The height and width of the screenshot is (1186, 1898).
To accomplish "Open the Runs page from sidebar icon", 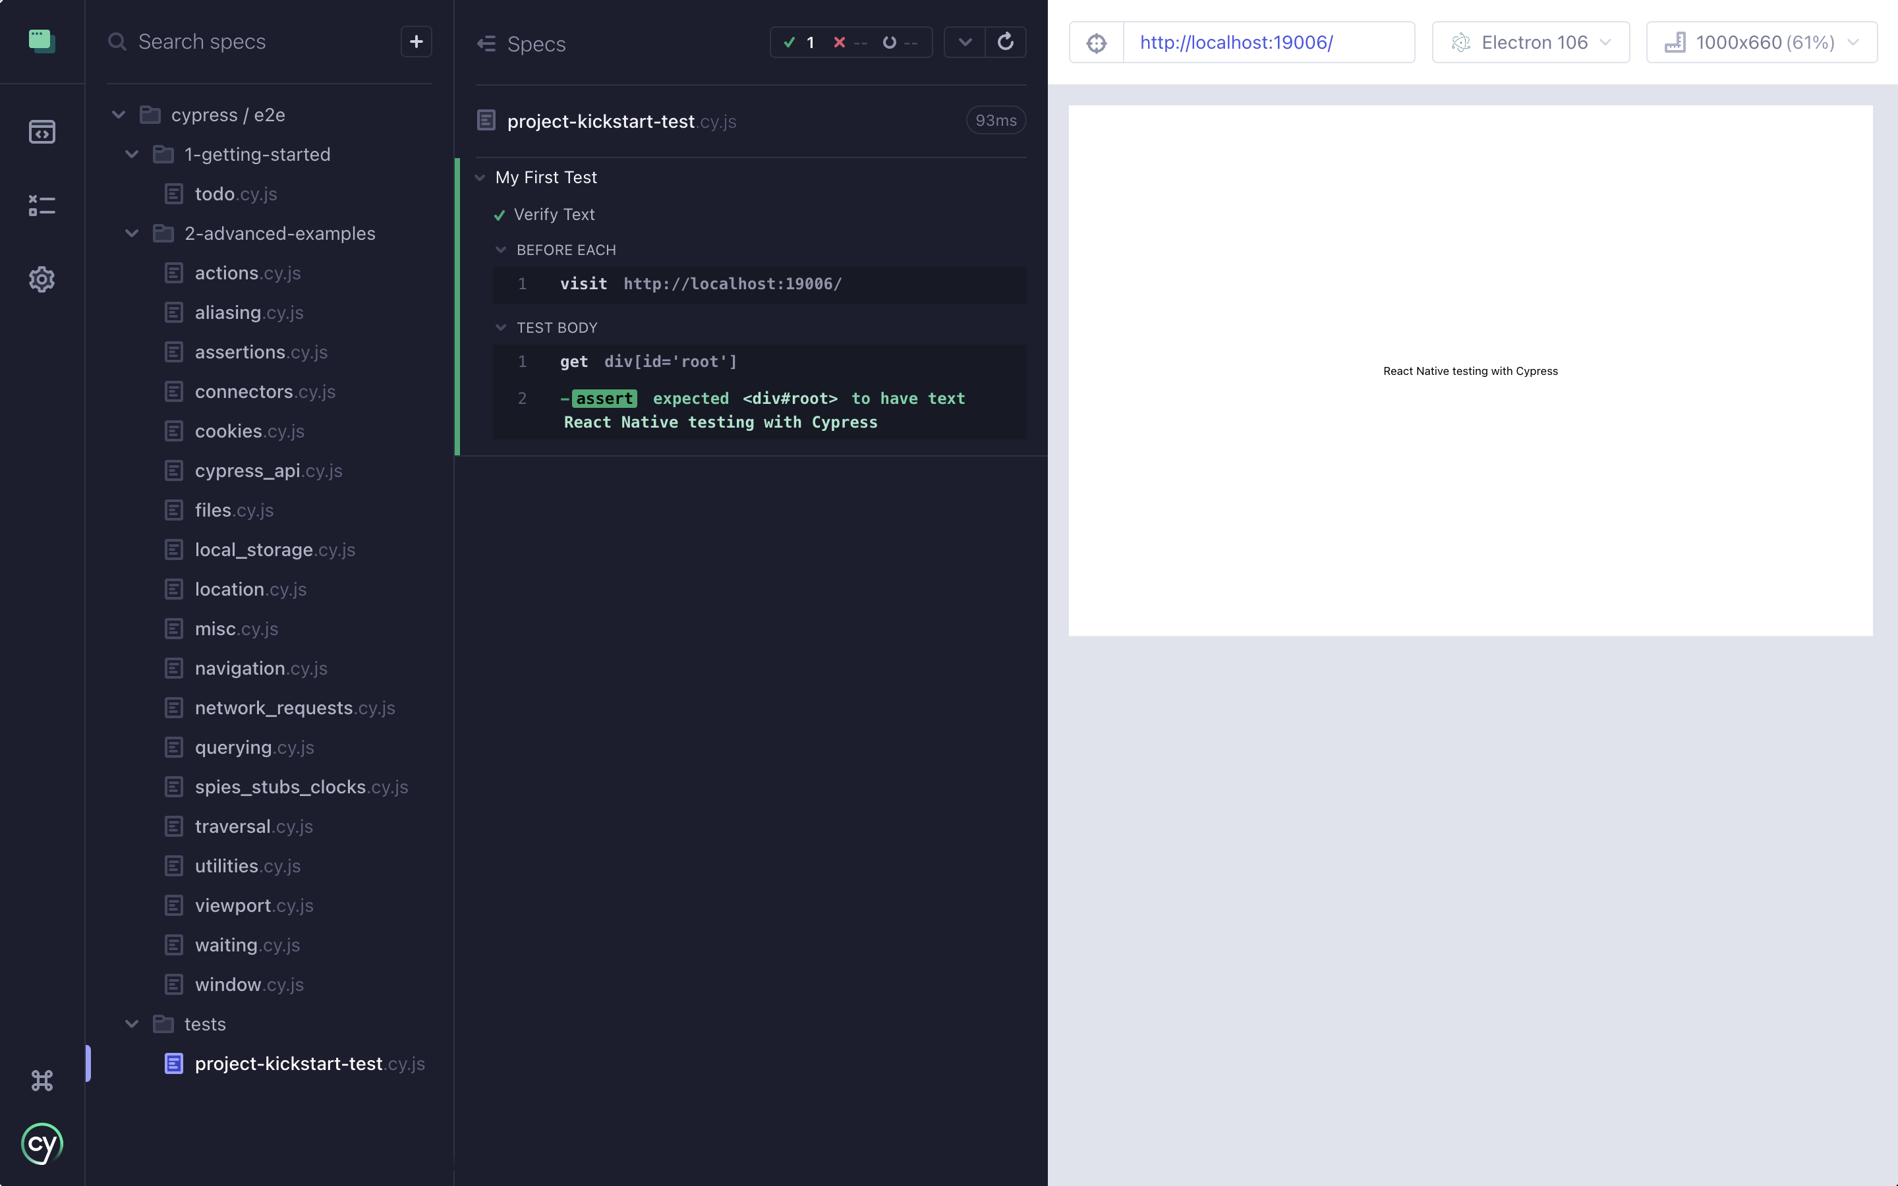I will 42,206.
